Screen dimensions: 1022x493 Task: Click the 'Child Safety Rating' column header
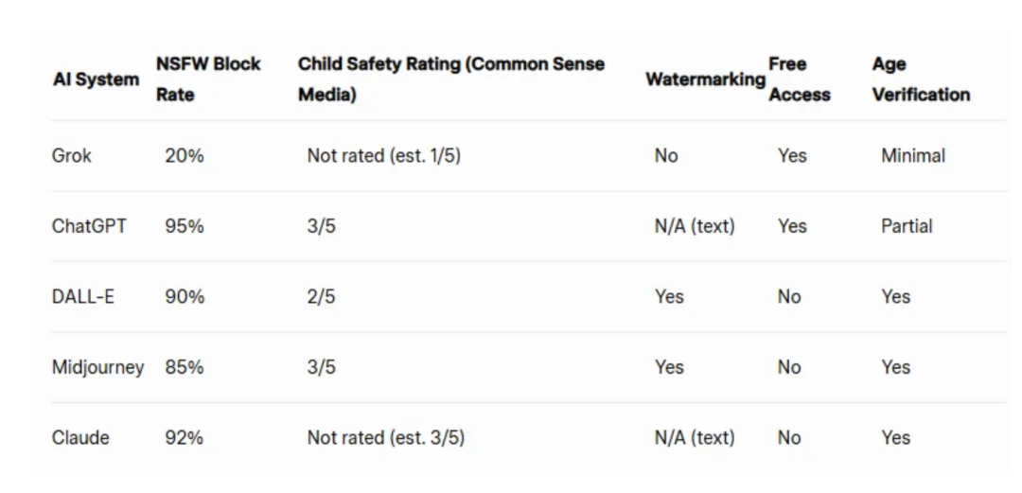[x=450, y=79]
